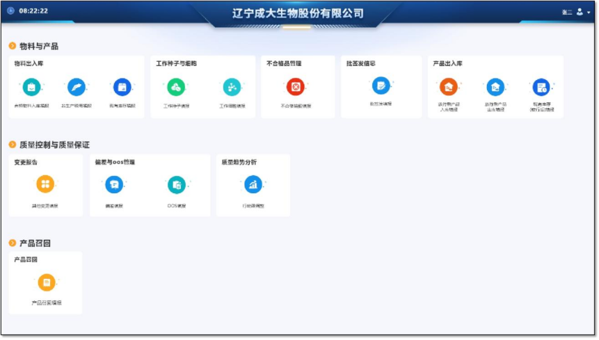
Task: Open the blue deviation report icon under 偏差与oos管理
Action: [114, 185]
